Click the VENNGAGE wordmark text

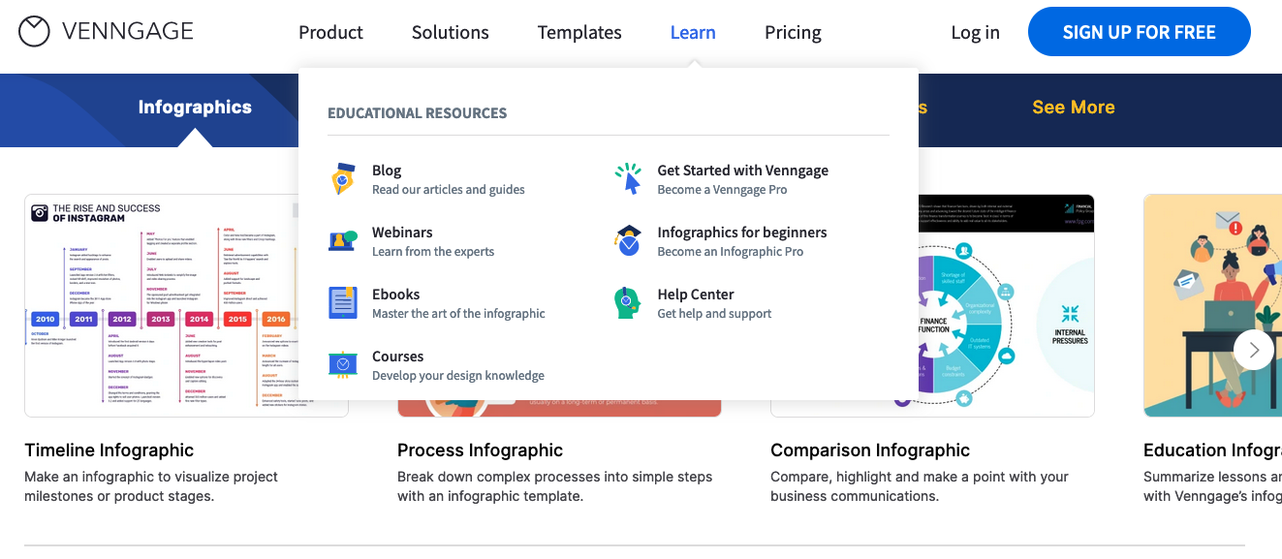(x=128, y=32)
